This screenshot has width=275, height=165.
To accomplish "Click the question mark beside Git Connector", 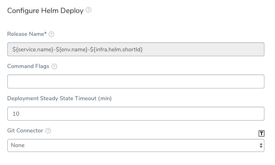I will [48, 131].
